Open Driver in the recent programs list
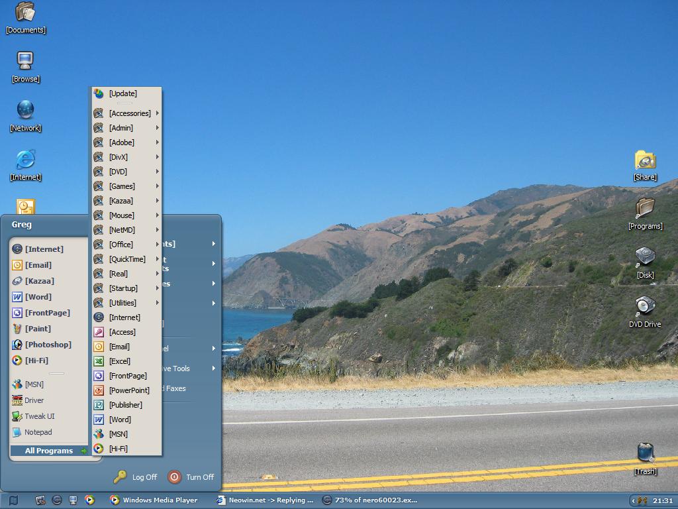 (x=48, y=400)
